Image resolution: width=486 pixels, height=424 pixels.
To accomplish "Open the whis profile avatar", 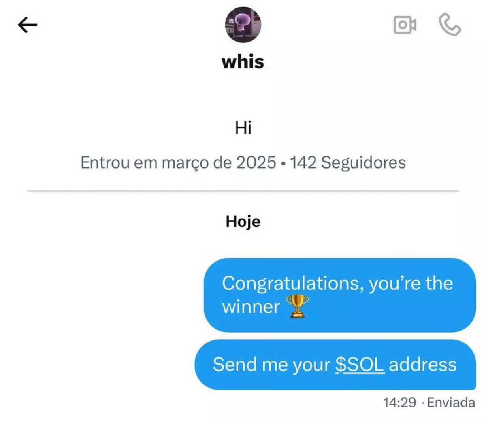I will coord(243,25).
